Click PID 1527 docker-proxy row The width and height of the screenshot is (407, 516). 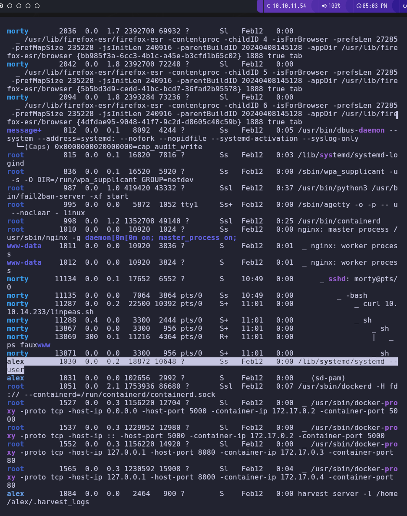coord(67,403)
